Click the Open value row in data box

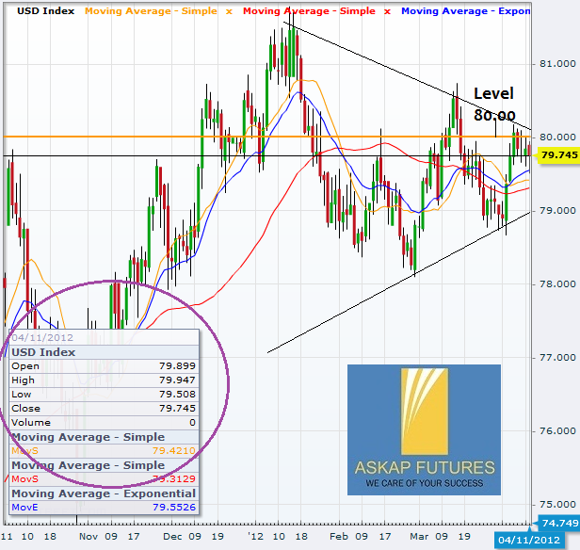point(104,367)
